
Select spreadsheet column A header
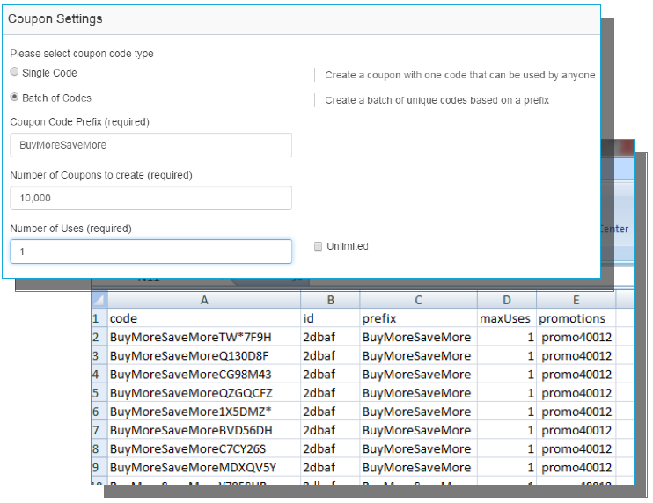(204, 300)
